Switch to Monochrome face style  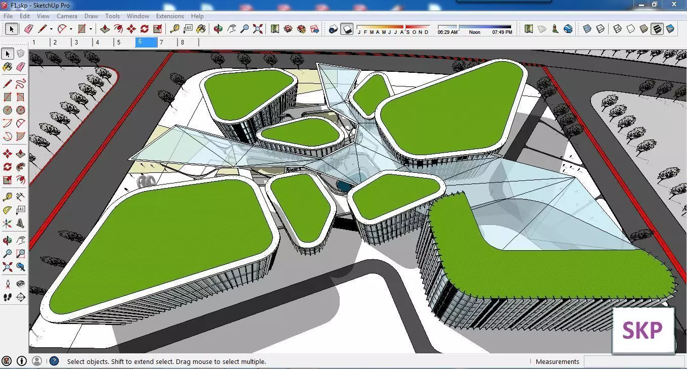(670, 29)
